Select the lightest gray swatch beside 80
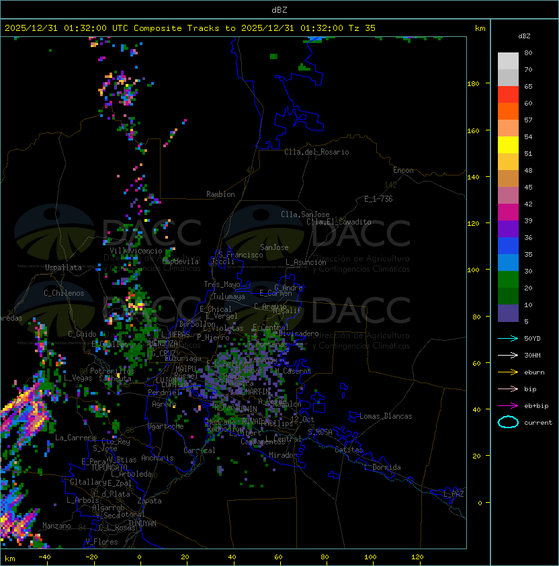559x566 pixels. 508,61
